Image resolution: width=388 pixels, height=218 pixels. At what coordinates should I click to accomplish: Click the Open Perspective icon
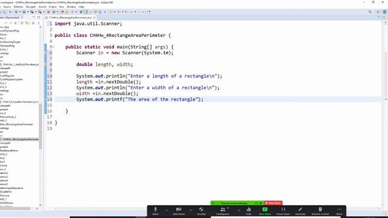(378, 12)
